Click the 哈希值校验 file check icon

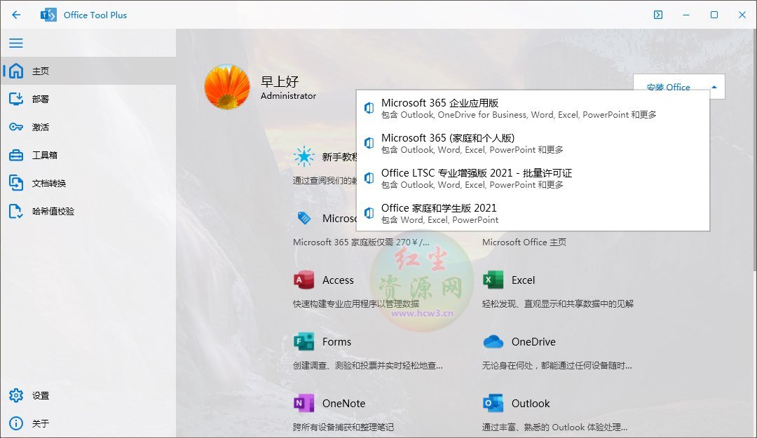[16, 211]
